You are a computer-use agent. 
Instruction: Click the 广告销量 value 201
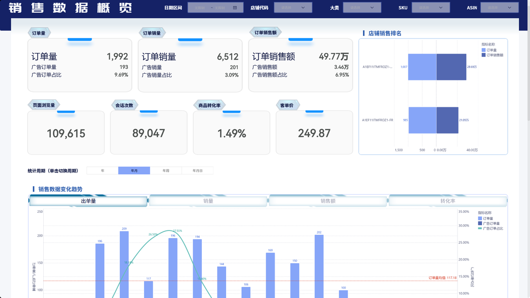234,67
